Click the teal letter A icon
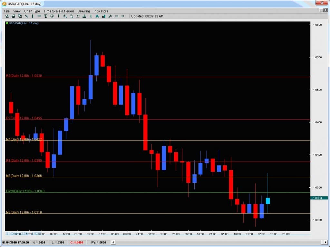Image resolution: width=330 pixels, height=247 pixels. 97,16
